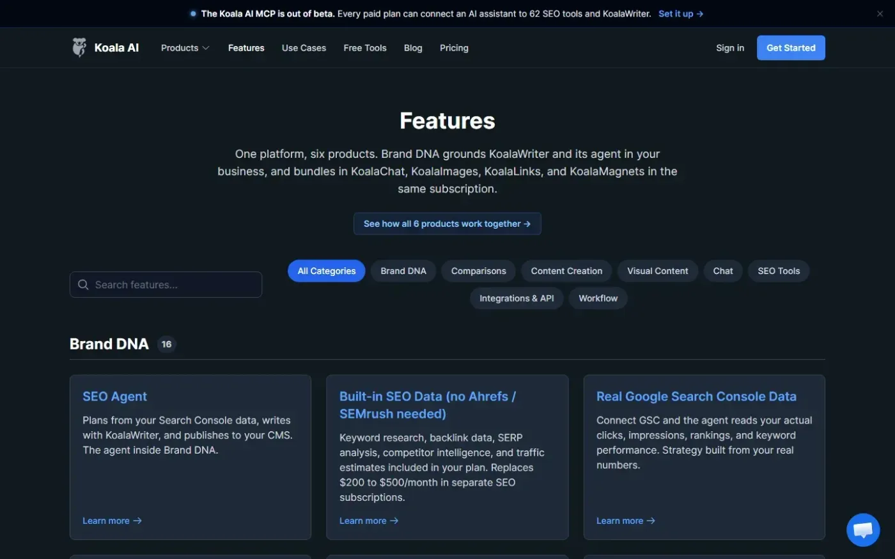Screen dimensions: 895x559
Task: Open the Pricing page
Action: point(454,48)
